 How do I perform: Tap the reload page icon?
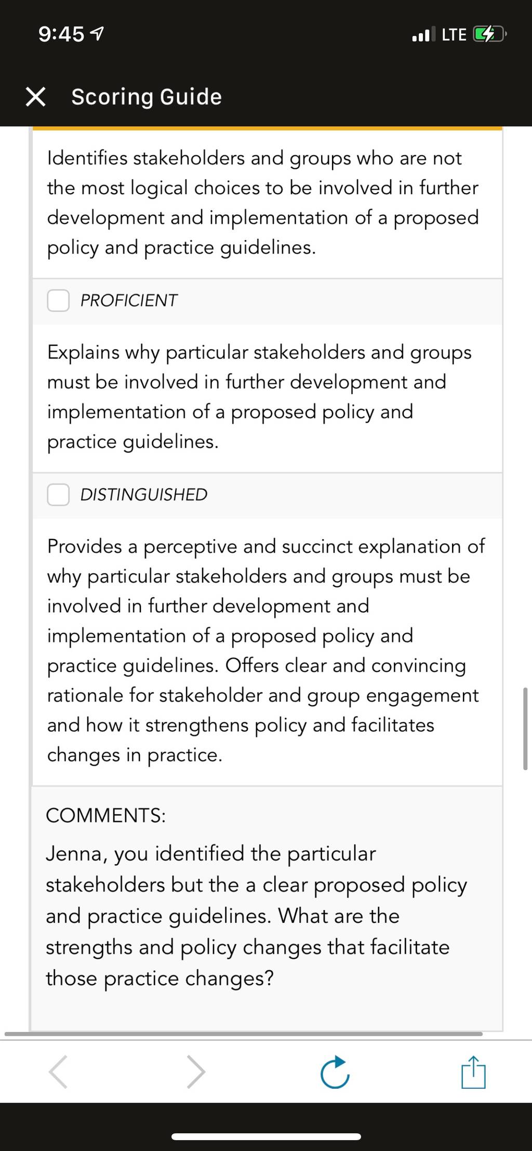coord(335,1072)
